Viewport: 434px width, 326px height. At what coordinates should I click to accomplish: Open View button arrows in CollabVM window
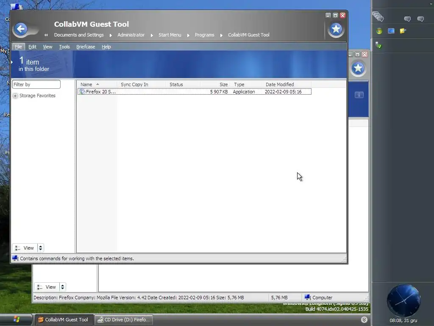(x=40, y=248)
